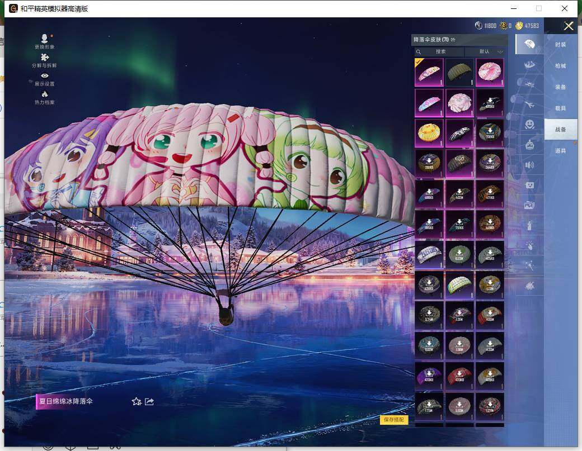Select the 战备 tab
The image size is (582, 451).
[x=561, y=129]
